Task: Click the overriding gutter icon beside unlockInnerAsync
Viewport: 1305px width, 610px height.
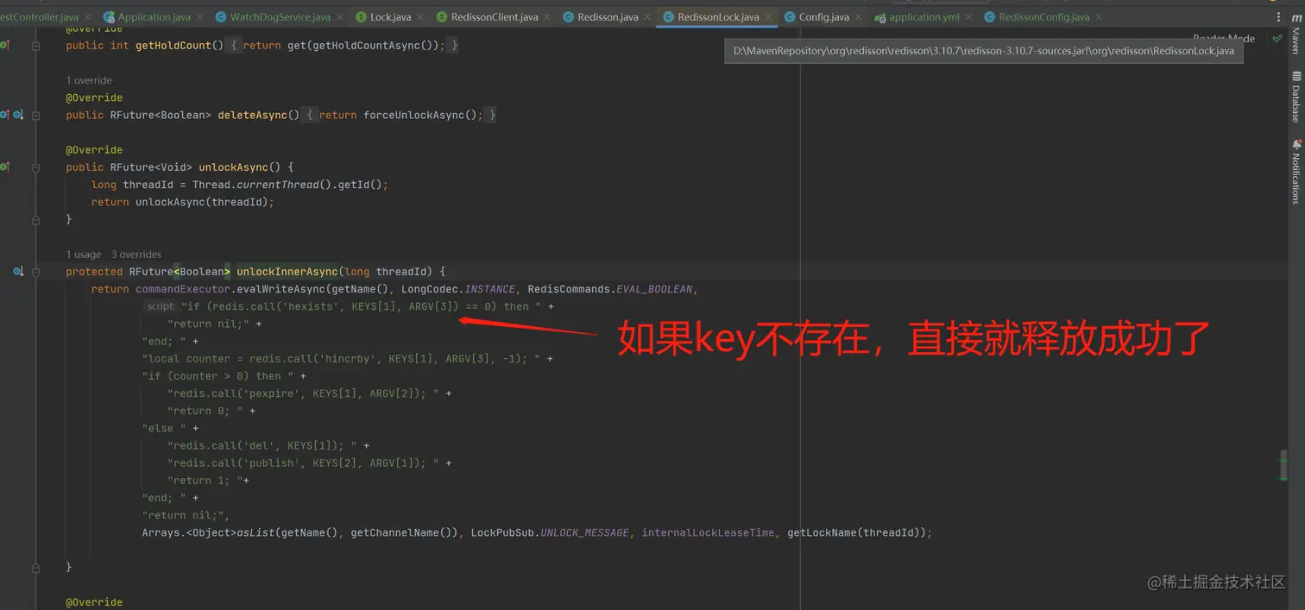Action: tap(17, 271)
